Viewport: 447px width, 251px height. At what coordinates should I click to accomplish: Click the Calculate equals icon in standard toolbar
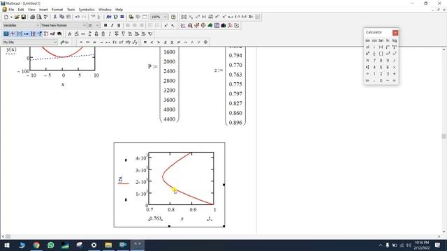(122, 17)
